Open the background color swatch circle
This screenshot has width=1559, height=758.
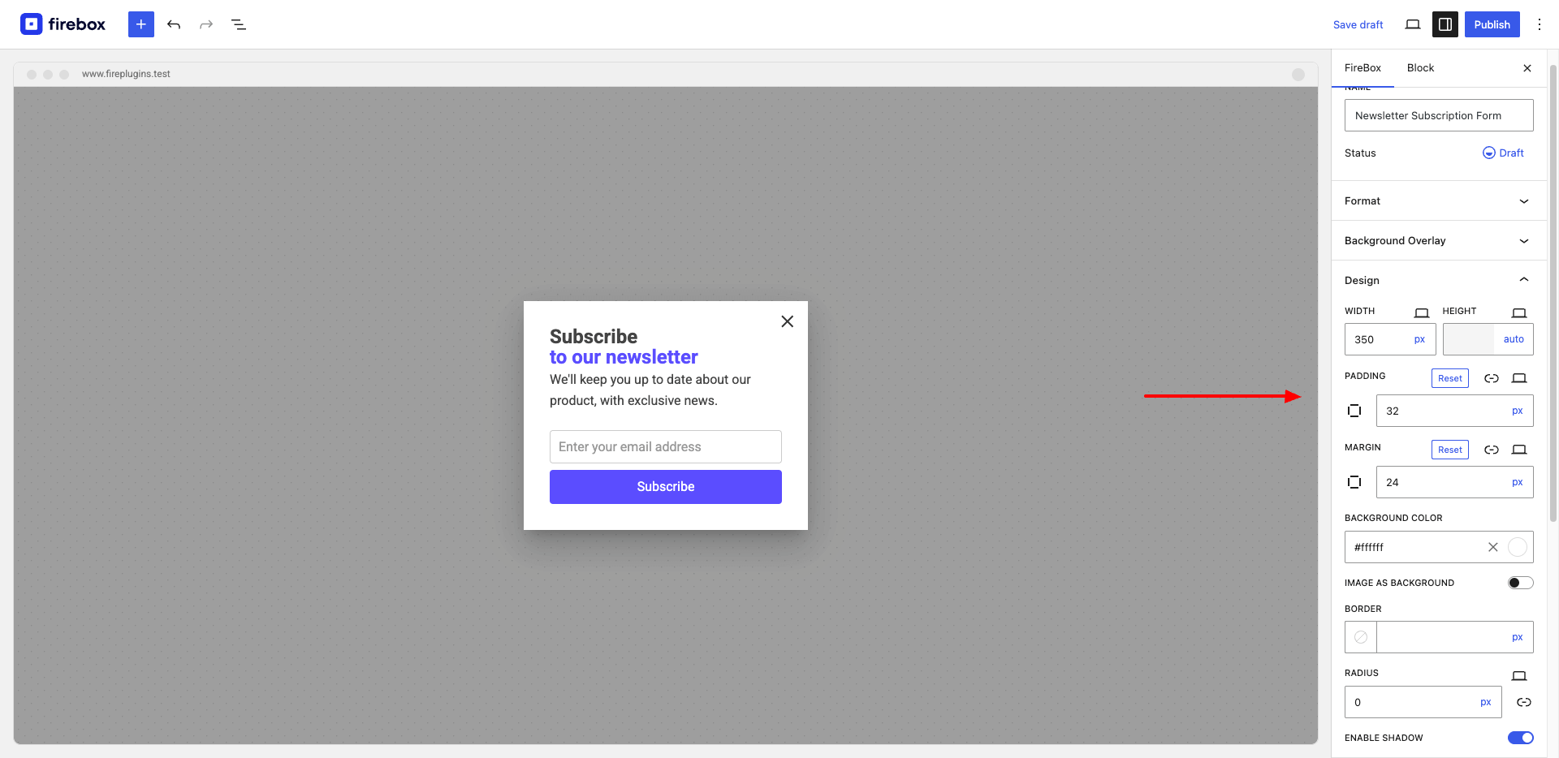[1517, 547]
